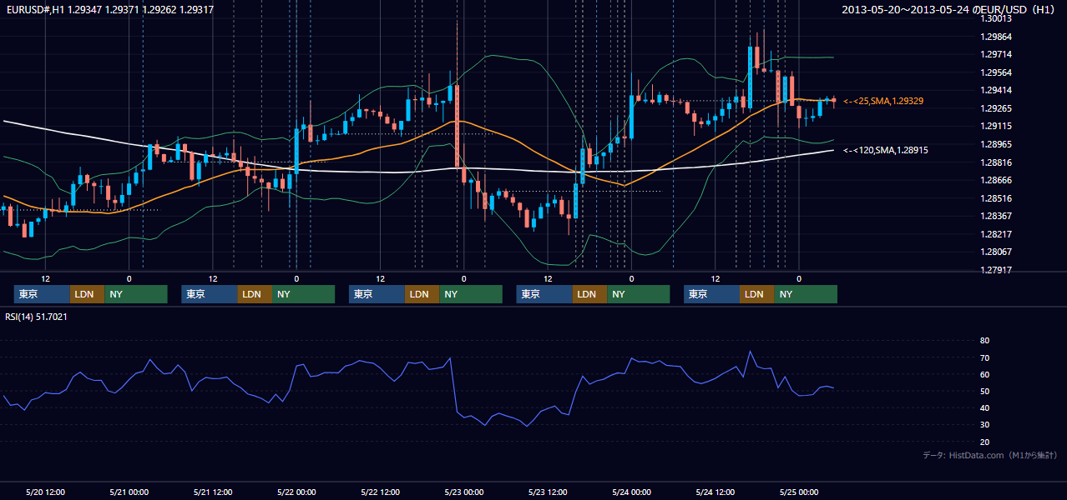Click price axis value 1.29714
1067x500 pixels.
996,54
